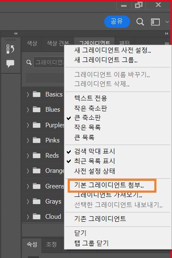The width and height of the screenshot is (172, 258).
Task: Expand the Reds gradient folder
Action: [28, 156]
